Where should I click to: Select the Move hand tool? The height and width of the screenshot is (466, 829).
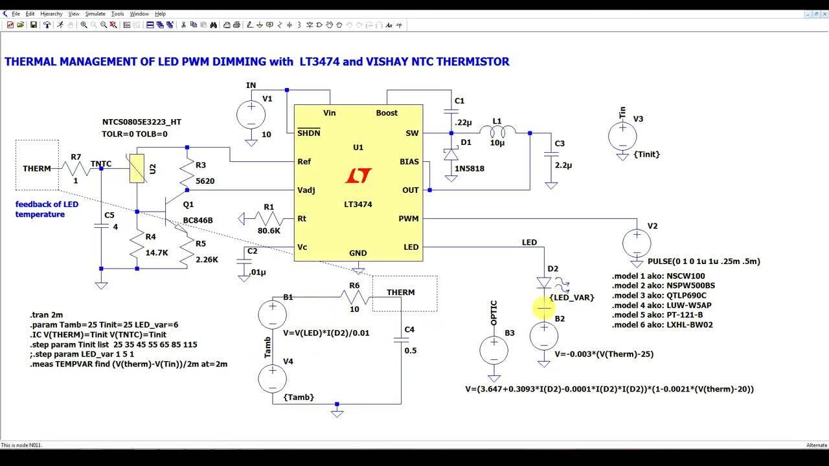pyautogui.click(x=330, y=25)
